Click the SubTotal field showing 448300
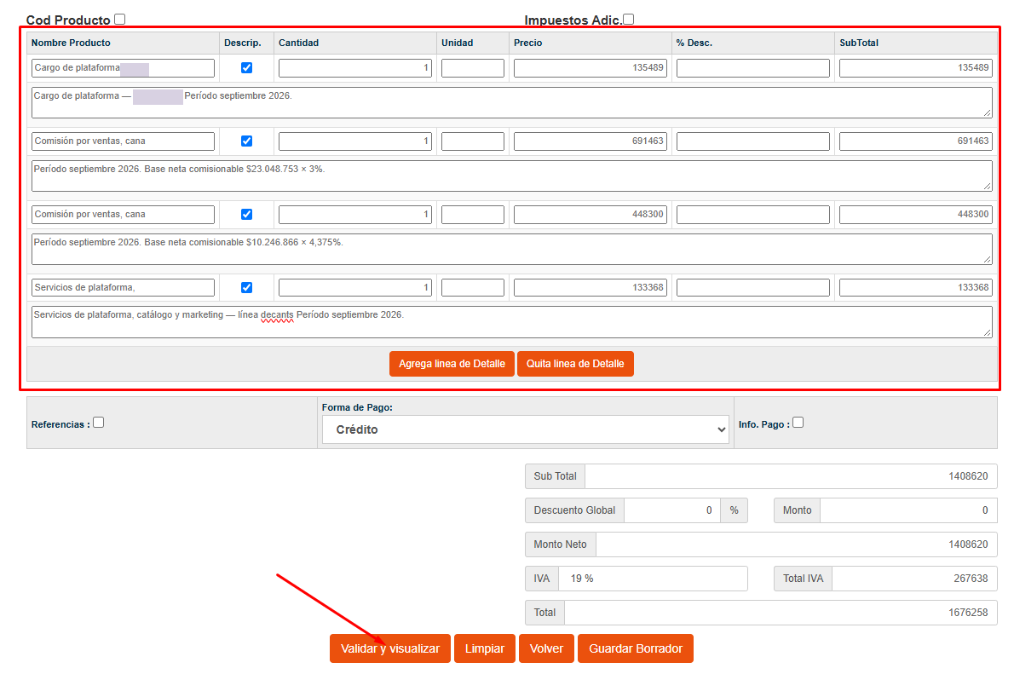Screen dimensions: 1014x674 click(916, 214)
